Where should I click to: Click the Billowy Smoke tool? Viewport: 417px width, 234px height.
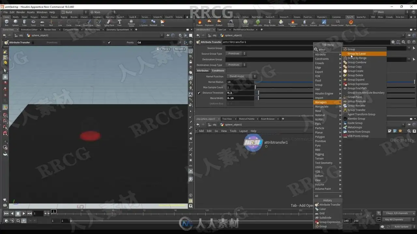(x=231, y=23)
